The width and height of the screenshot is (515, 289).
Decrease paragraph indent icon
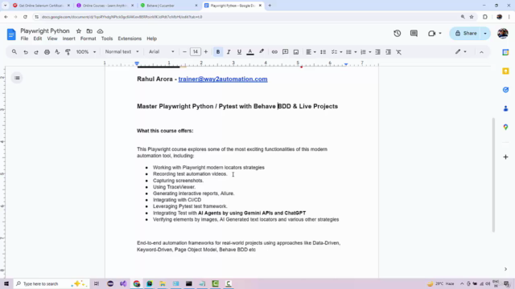(x=377, y=51)
